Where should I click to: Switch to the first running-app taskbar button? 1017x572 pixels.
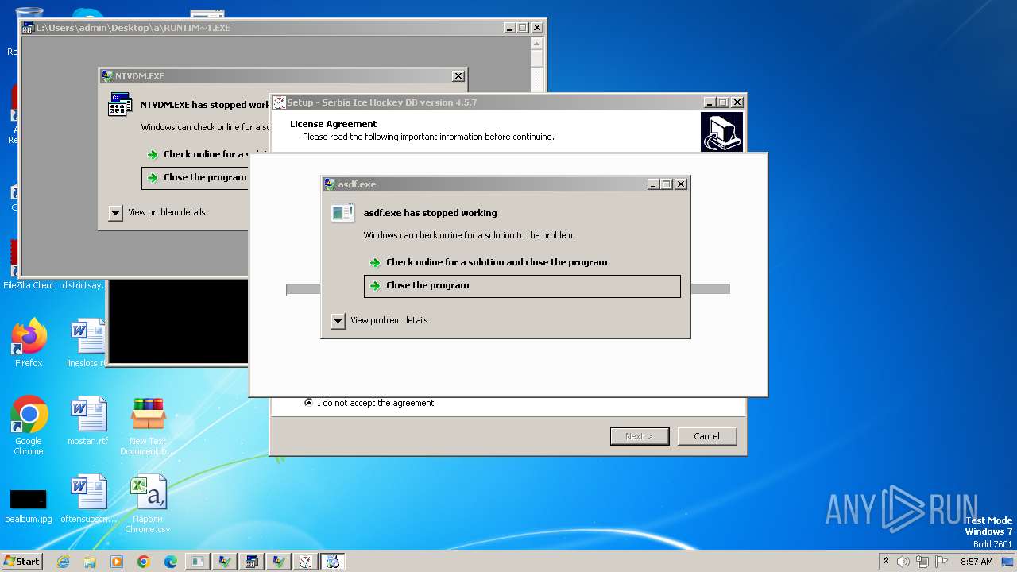click(x=197, y=562)
